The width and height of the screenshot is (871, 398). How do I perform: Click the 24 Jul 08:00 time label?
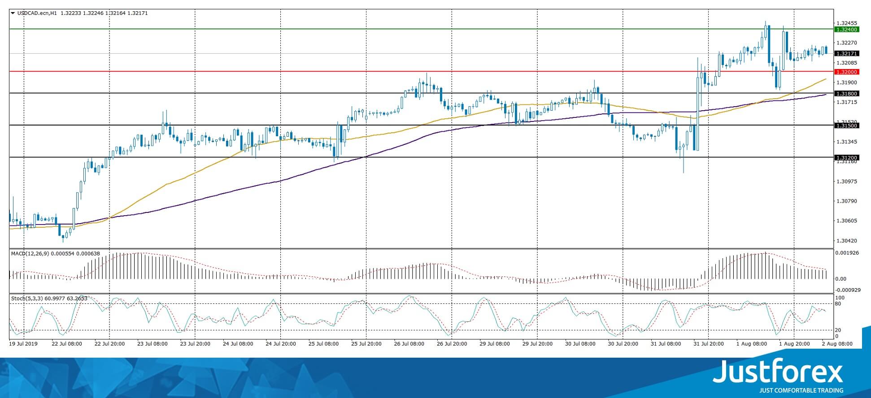[x=238, y=344]
